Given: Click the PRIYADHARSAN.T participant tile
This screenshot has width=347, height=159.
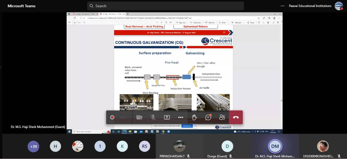Looking at the screenshot, I should click(179, 146).
